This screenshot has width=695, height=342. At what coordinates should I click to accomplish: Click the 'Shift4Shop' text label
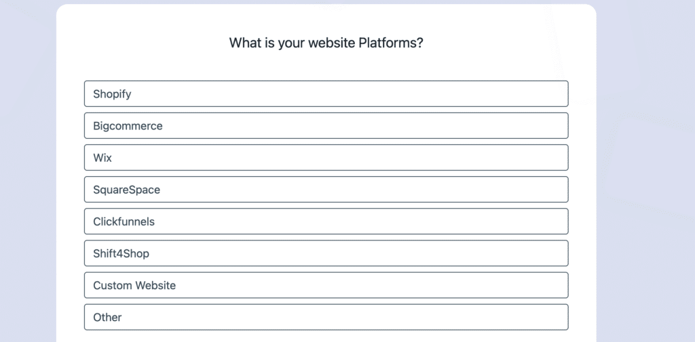point(121,253)
